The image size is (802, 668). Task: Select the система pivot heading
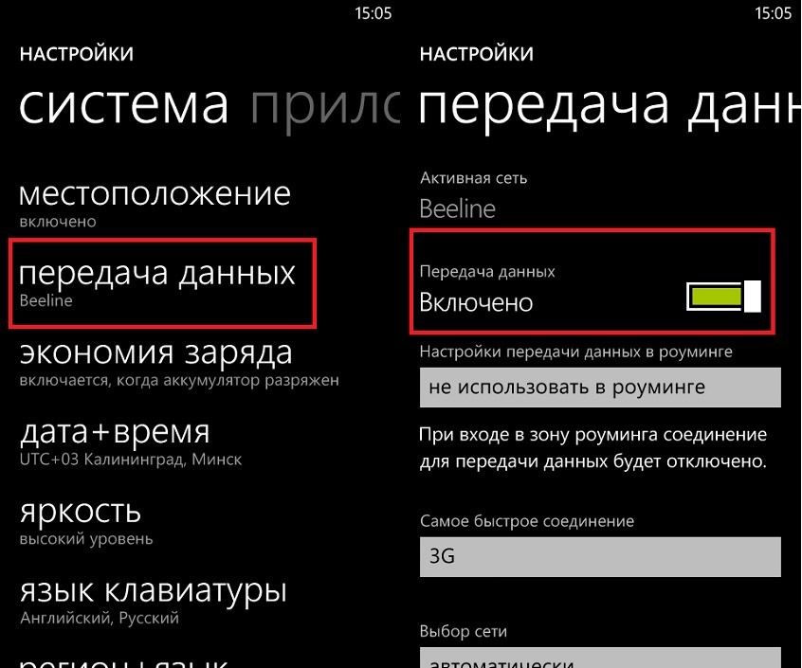pyautogui.click(x=123, y=105)
